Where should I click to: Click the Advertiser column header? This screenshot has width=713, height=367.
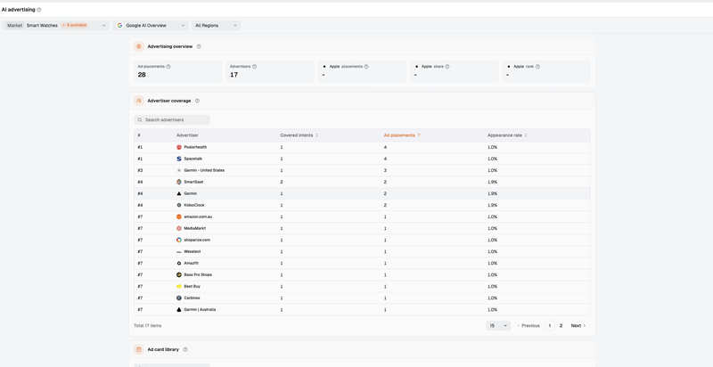(x=187, y=135)
